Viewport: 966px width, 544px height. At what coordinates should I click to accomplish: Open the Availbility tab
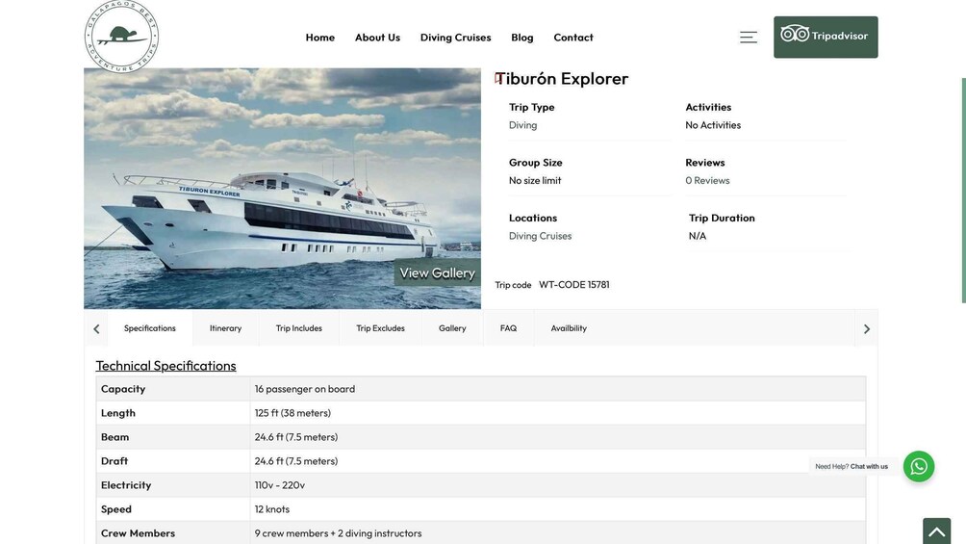pyautogui.click(x=569, y=328)
